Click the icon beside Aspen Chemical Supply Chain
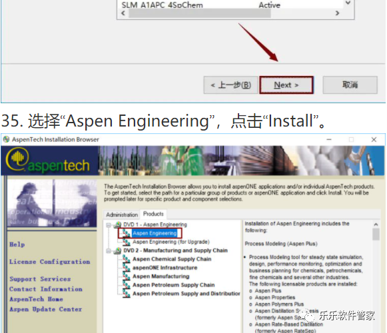Viewport: 387px width, 333px height. pos(127,259)
